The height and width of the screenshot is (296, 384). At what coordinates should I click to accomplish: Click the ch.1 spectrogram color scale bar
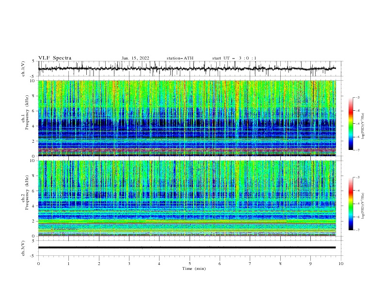coord(351,123)
